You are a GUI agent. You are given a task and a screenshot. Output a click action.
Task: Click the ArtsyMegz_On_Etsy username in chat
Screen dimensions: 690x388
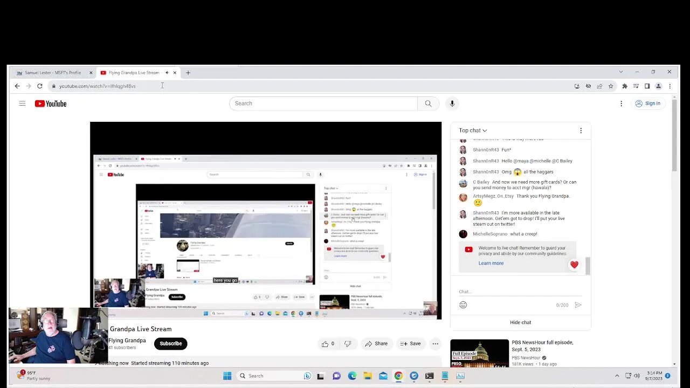[x=493, y=196]
